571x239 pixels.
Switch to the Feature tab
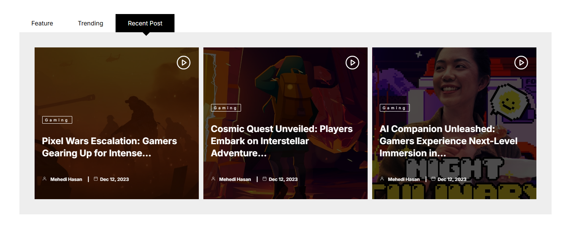coord(42,24)
